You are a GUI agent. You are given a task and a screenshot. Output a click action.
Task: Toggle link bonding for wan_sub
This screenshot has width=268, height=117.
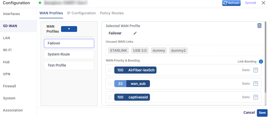pos(255,84)
